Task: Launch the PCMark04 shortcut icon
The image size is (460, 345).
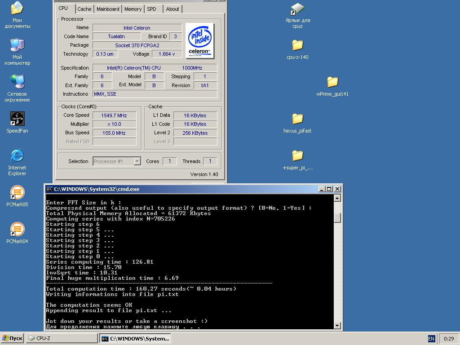Action: pyautogui.click(x=17, y=229)
